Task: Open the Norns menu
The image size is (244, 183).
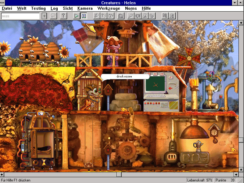Action: (131, 8)
